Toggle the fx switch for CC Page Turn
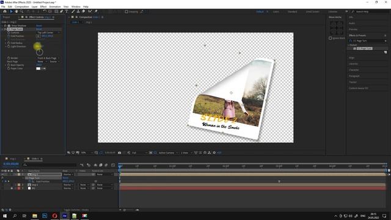 coord(5,29)
